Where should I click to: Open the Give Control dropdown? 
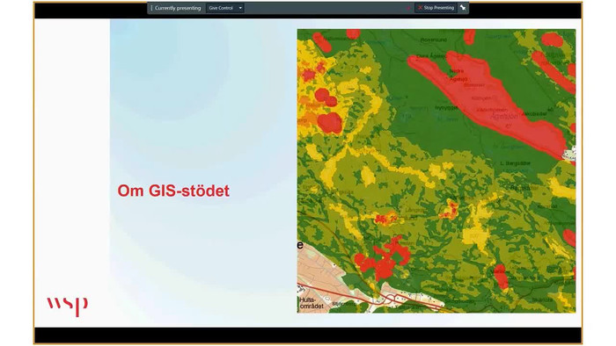[224, 8]
